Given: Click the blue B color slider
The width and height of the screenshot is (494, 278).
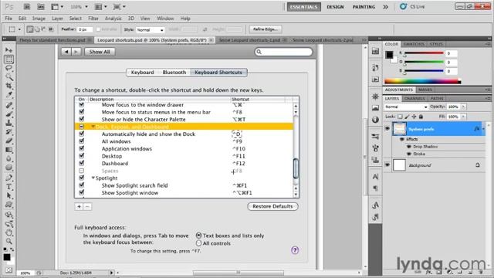Looking at the screenshot, I should tap(424, 71).
